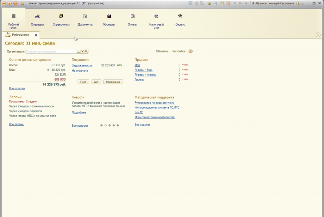
Task: Click the Организация input field
Action: pyautogui.click(x=51, y=51)
